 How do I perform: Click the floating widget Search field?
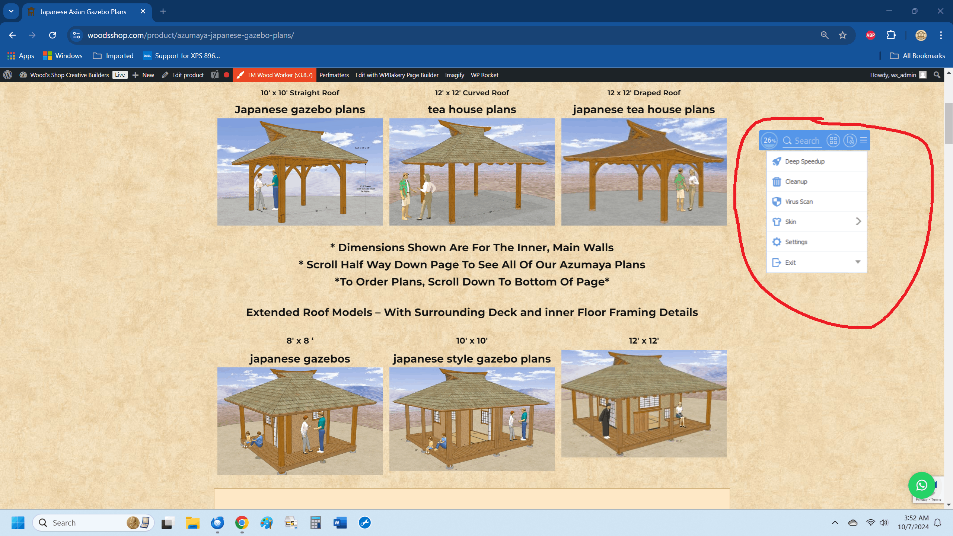click(x=802, y=141)
